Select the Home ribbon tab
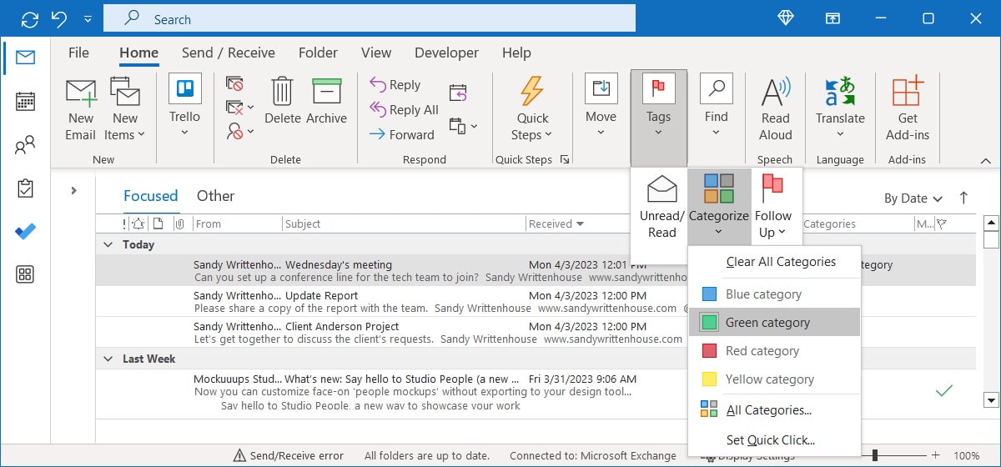The height and width of the screenshot is (467, 1001). (138, 53)
